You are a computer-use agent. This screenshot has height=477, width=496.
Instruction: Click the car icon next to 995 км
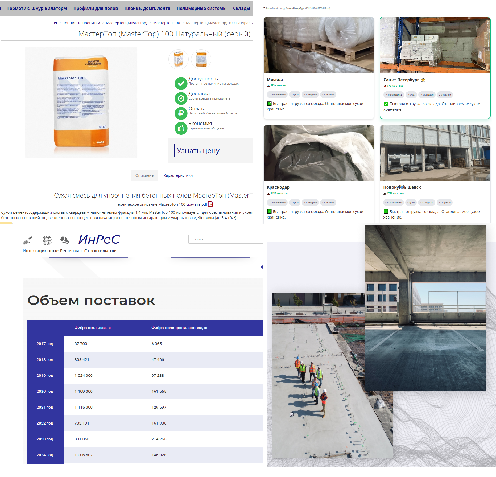pos(268,86)
